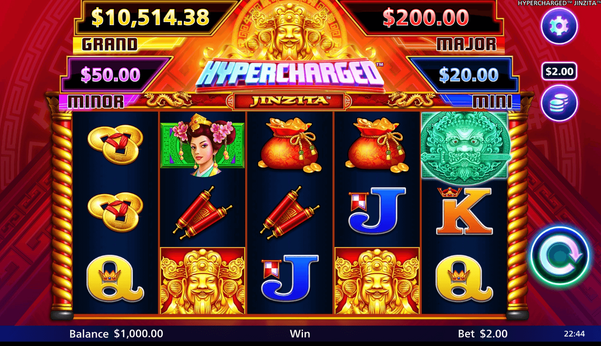
Task: Select the yellow Q symbol on the fifth reel
Action: (464, 279)
